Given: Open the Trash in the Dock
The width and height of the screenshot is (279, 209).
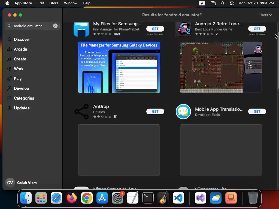Looking at the screenshot, I should 253,198.
